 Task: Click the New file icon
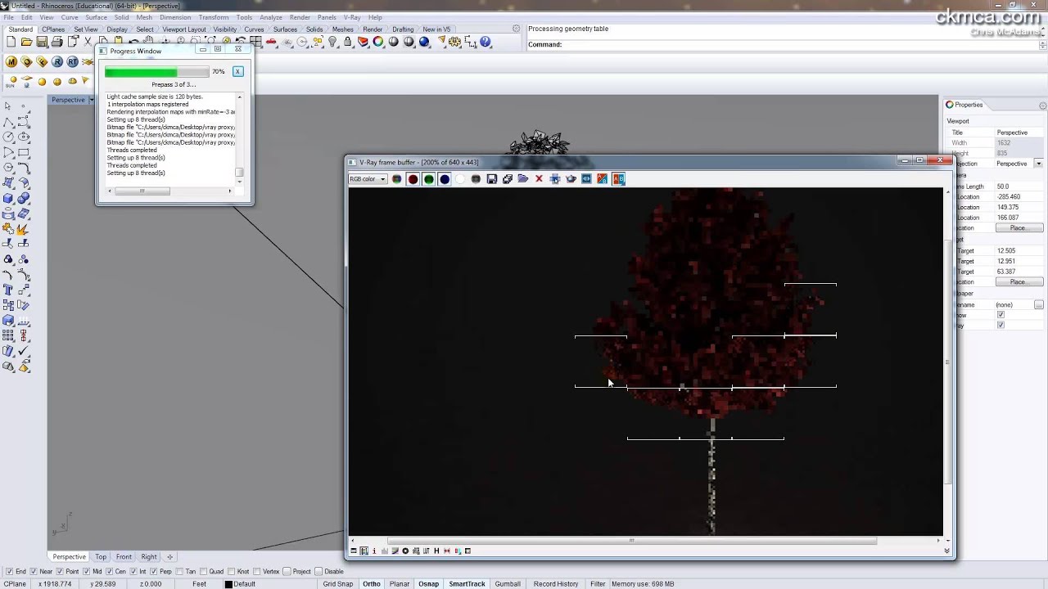tap(11, 42)
